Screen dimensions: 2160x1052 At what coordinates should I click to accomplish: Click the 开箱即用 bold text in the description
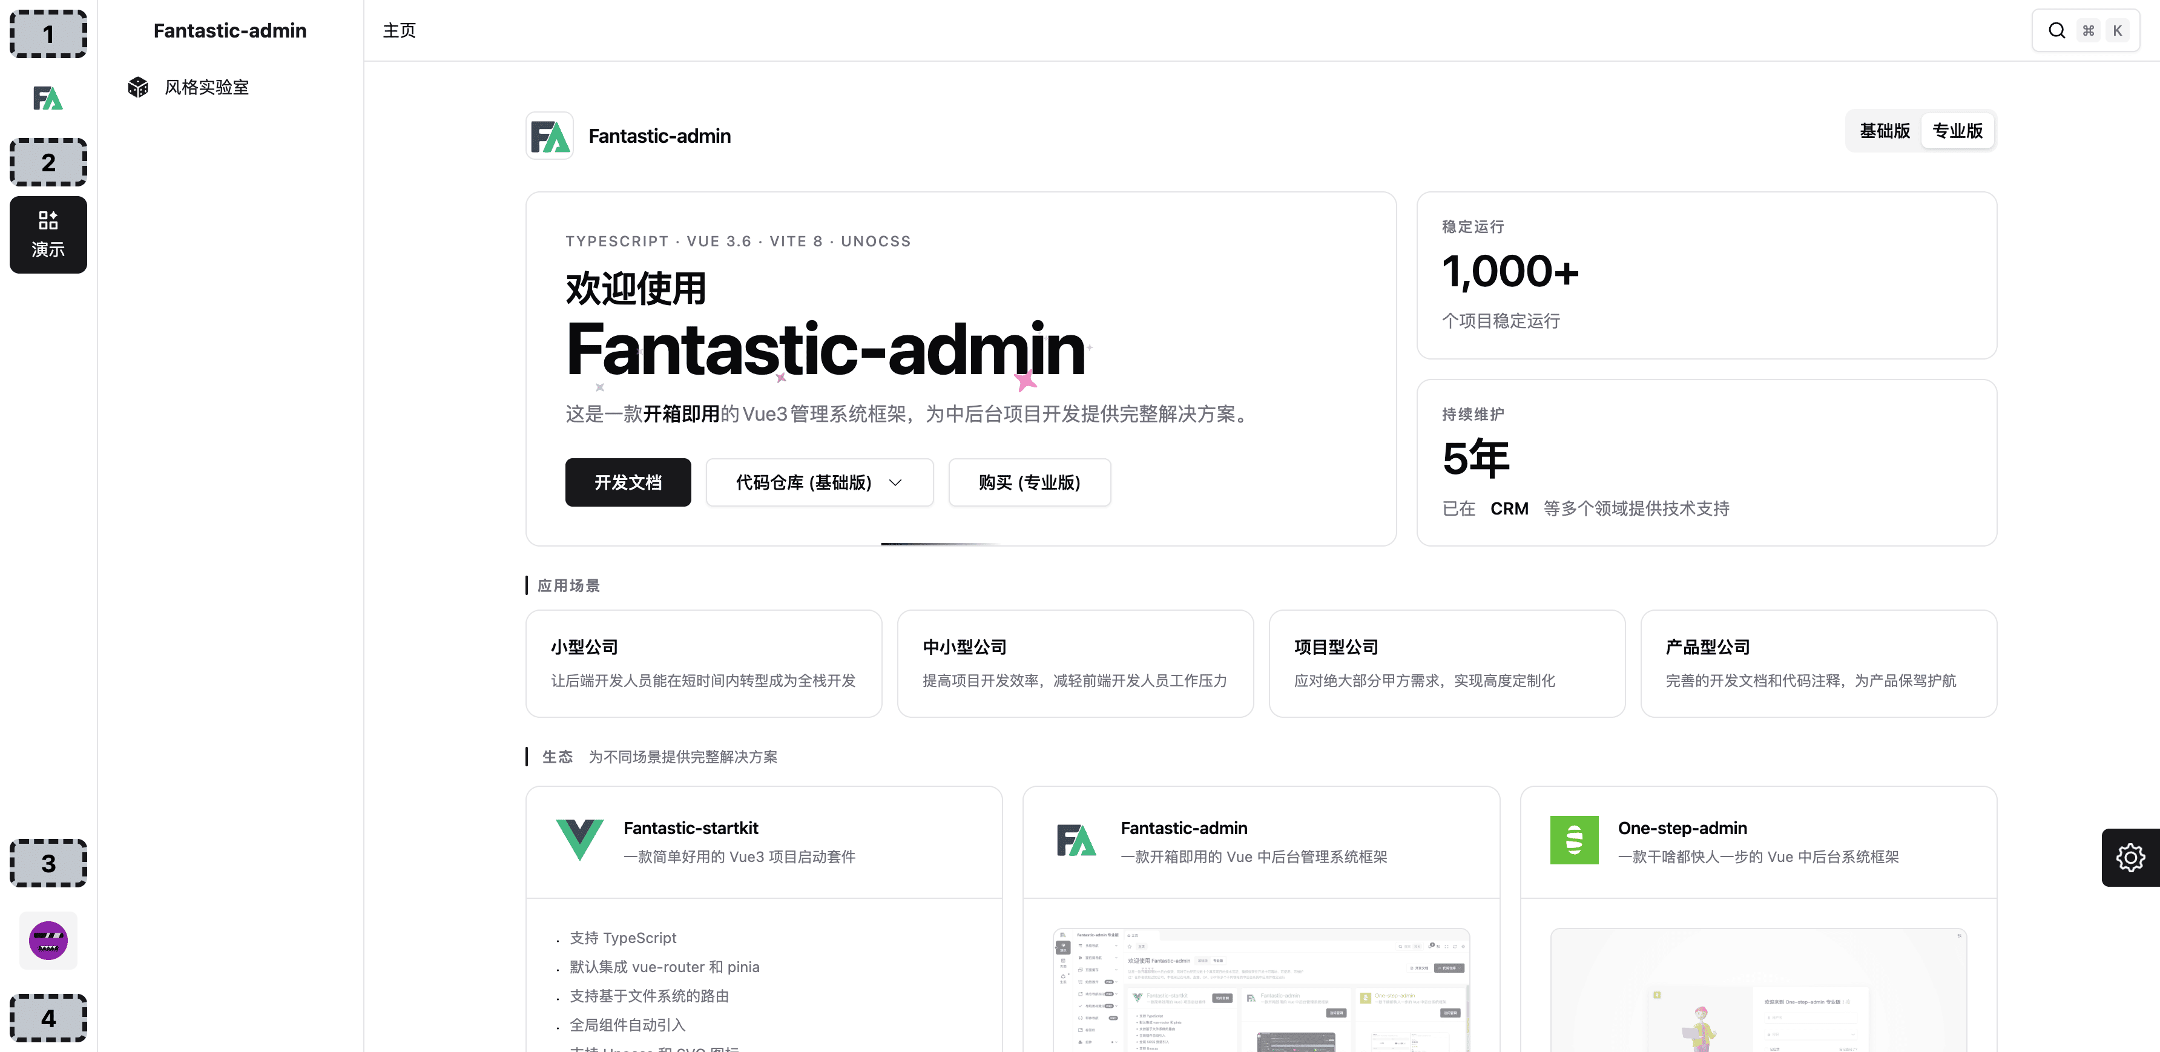tap(681, 414)
